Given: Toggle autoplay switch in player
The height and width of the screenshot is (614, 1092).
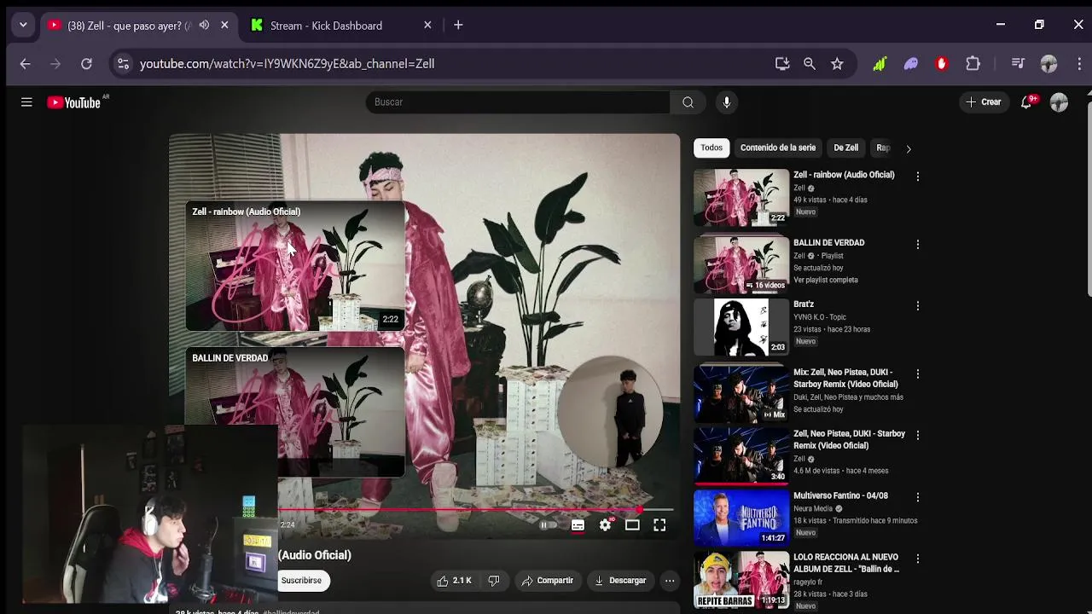Looking at the screenshot, I should coord(547,525).
